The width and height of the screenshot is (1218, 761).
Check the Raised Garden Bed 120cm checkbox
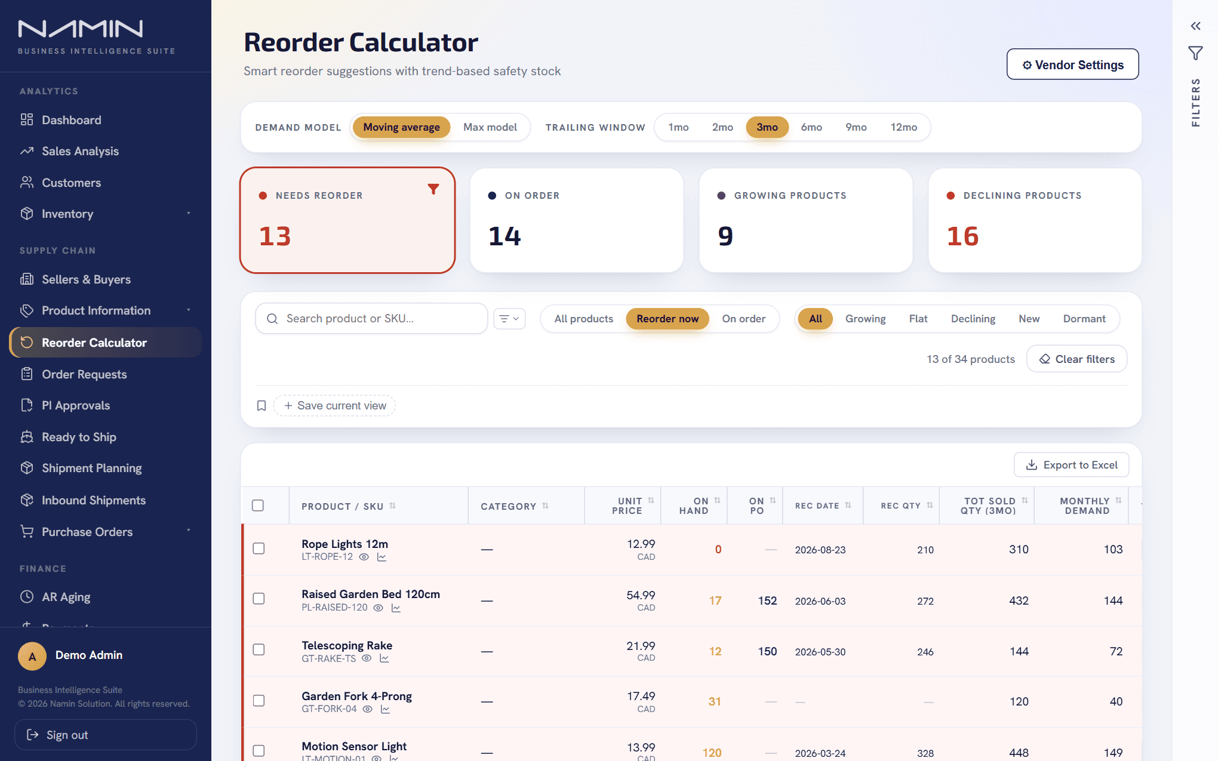259,599
